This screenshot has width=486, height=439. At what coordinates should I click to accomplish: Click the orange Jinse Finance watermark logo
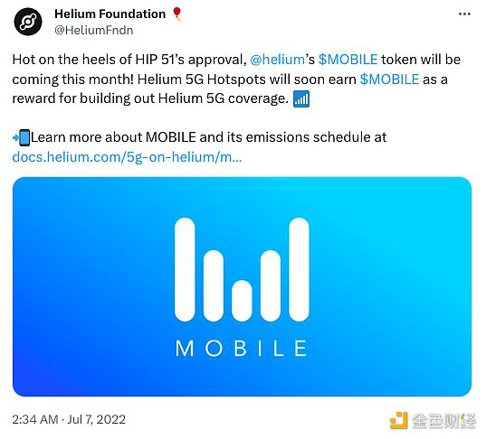398,420
